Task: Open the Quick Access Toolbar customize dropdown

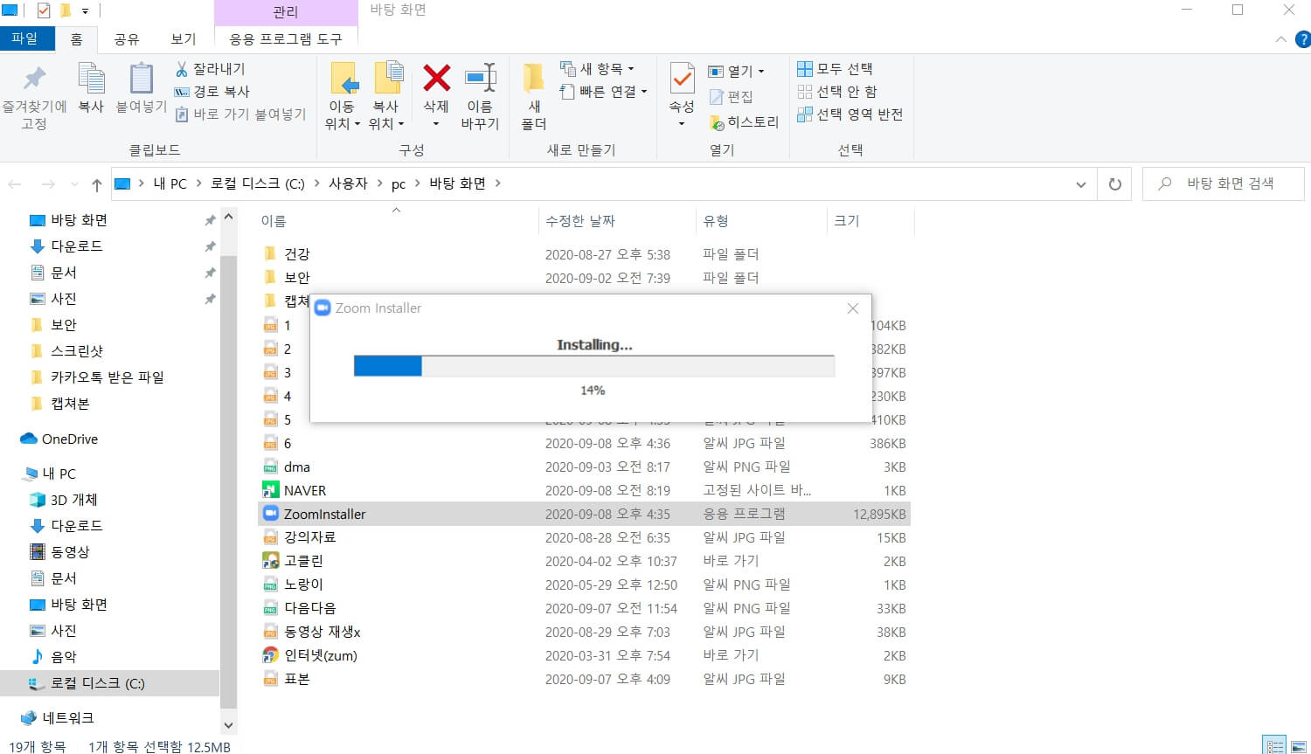Action: coord(86,11)
